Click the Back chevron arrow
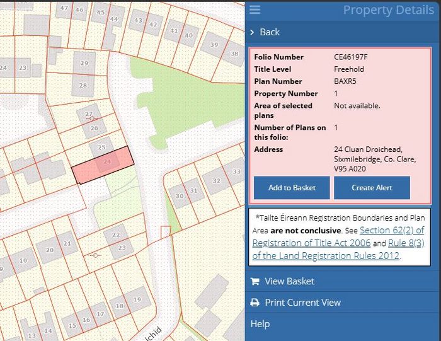Image resolution: width=441 pixels, height=341 pixels. (252, 32)
